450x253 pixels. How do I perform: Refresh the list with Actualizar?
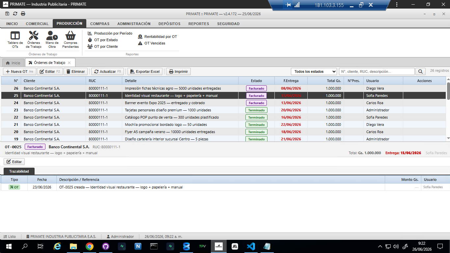[x=107, y=71]
